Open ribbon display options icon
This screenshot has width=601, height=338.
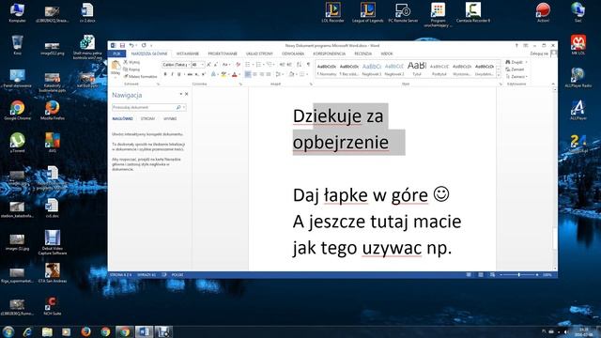coord(526,45)
